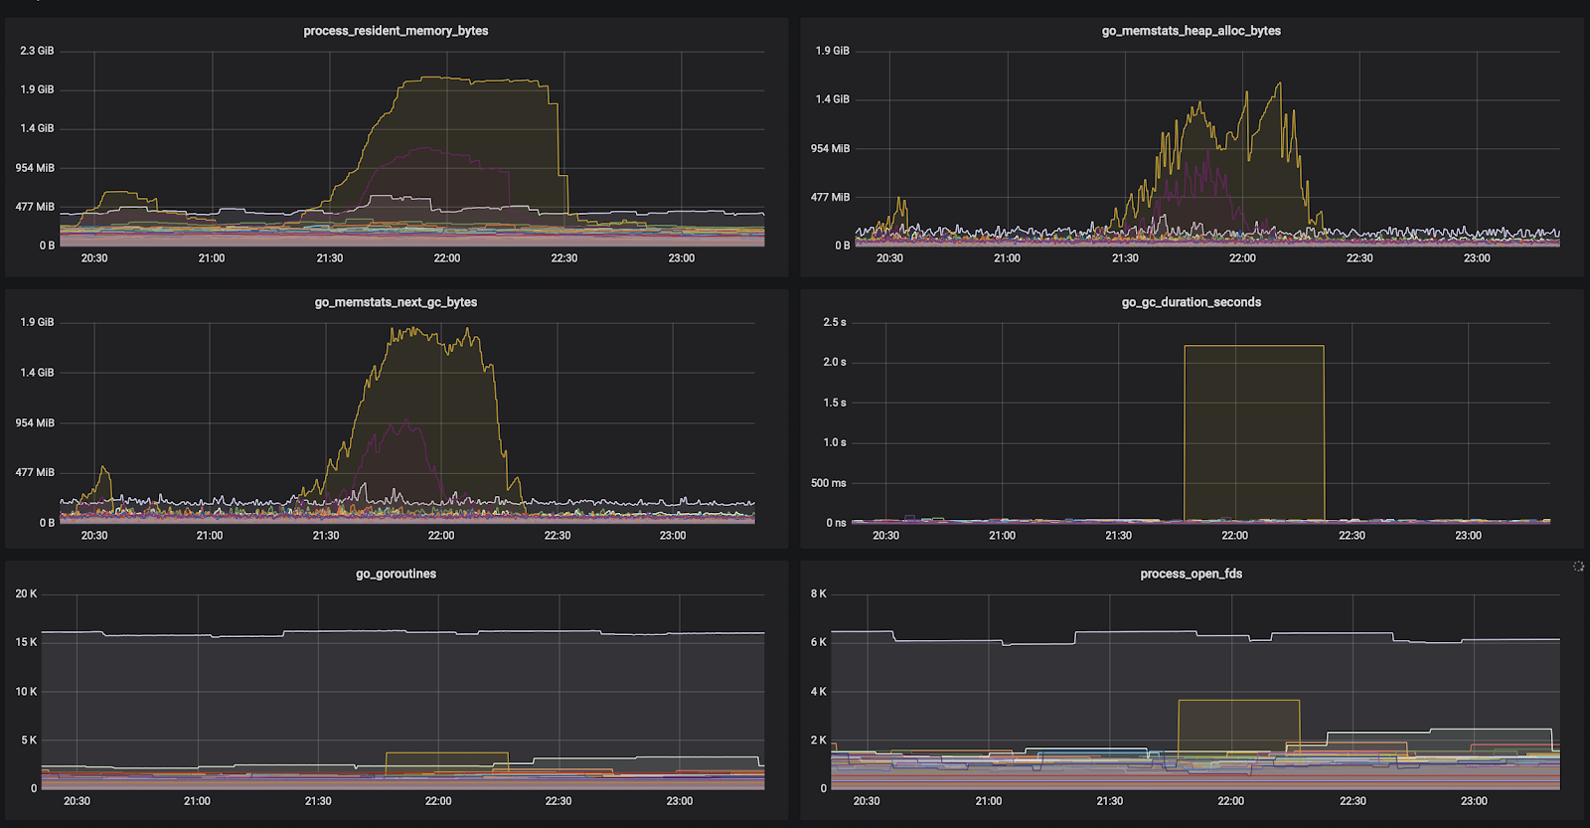
Task: Click "0 B" on go_memstats_next_gc_bytes axis
Action: pos(47,523)
